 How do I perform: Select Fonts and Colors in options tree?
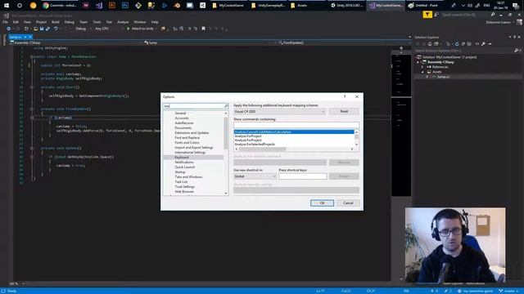pos(187,143)
